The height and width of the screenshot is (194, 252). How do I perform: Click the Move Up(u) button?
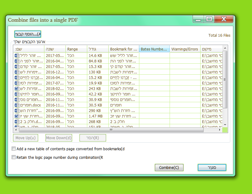pyautogui.click(x=25, y=138)
